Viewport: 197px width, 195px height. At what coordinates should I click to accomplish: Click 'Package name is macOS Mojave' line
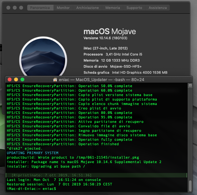click(84, 162)
